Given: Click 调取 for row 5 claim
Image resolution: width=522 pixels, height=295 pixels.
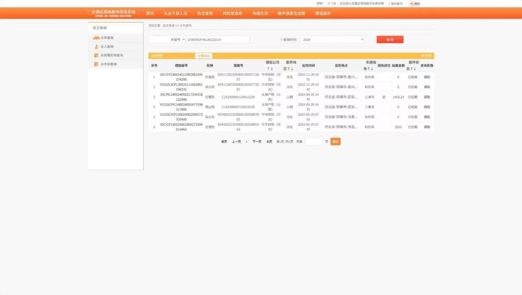Looking at the screenshot, I should coord(427,117).
